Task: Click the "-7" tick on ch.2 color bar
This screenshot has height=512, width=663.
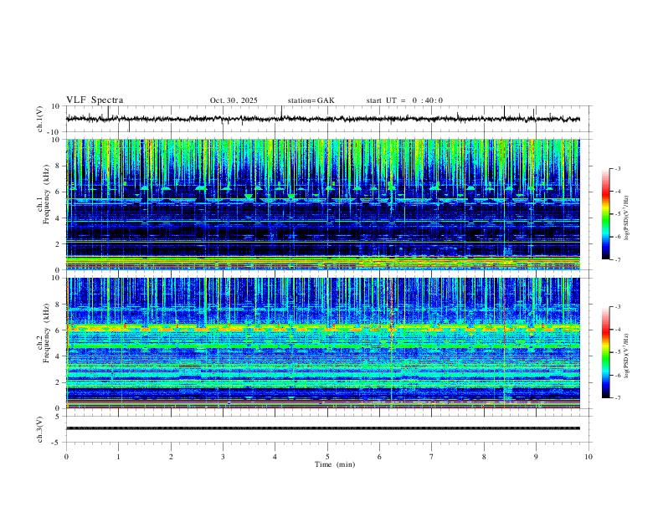Action: pyautogui.click(x=618, y=398)
